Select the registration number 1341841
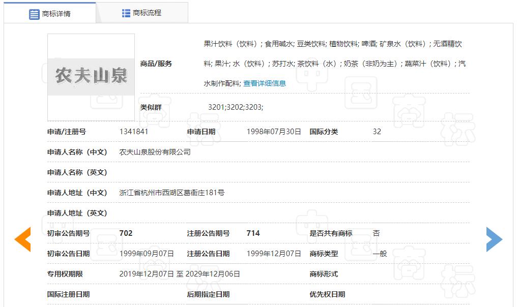The image size is (518, 307). (134, 132)
